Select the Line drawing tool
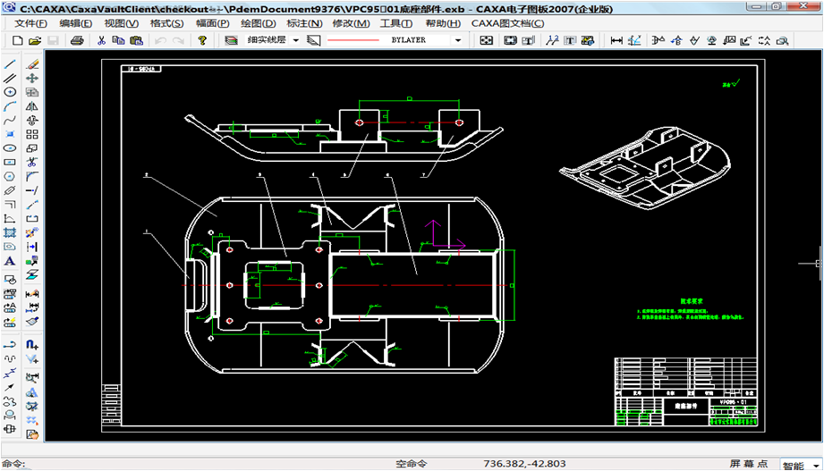This screenshot has height=471, width=824. pyautogui.click(x=11, y=64)
